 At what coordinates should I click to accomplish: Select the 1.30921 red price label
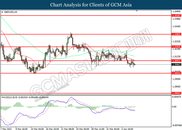(x=176, y=61)
